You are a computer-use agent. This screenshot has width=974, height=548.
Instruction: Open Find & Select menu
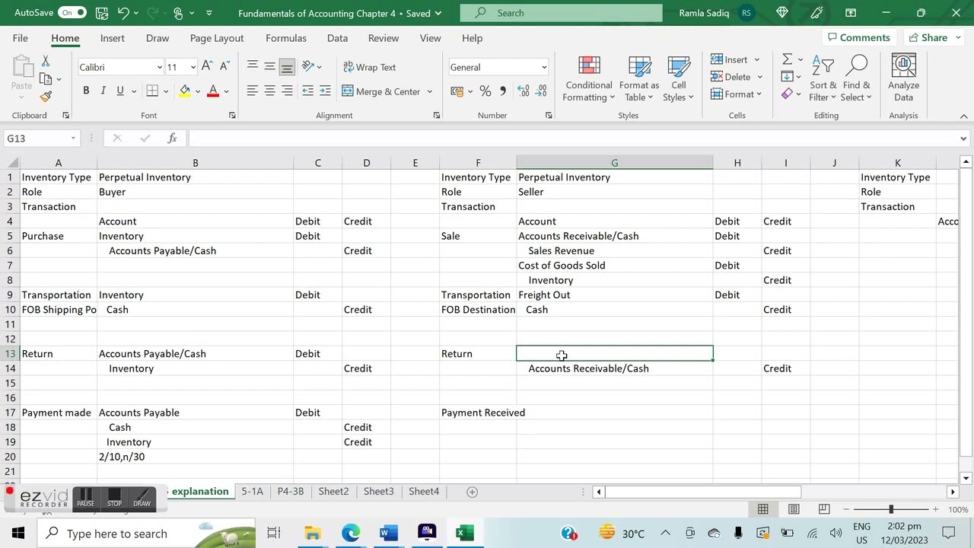(x=857, y=78)
